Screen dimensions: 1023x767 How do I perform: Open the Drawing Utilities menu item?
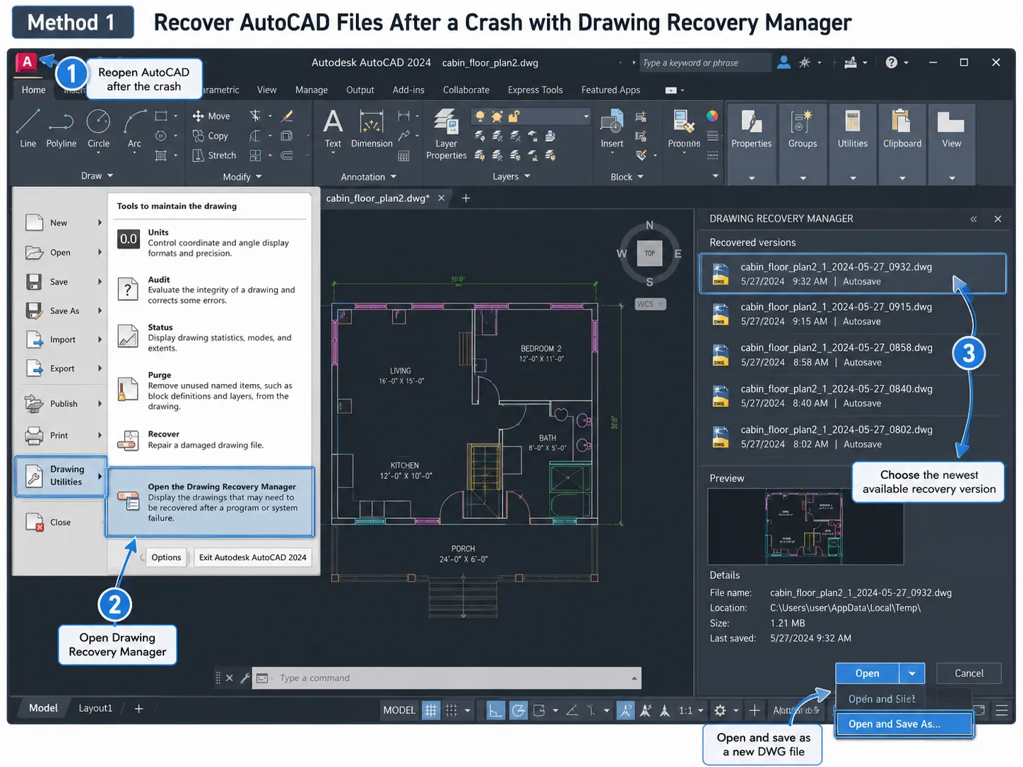(x=61, y=476)
